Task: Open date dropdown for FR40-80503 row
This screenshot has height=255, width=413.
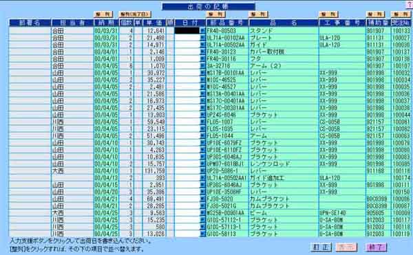Action: point(202,31)
